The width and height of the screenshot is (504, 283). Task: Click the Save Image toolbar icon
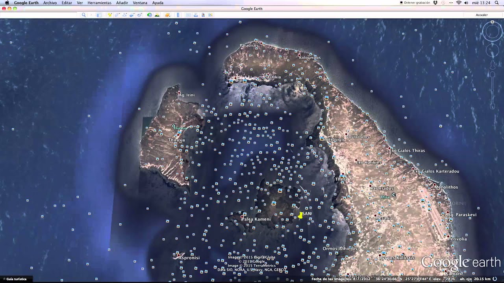point(203,15)
